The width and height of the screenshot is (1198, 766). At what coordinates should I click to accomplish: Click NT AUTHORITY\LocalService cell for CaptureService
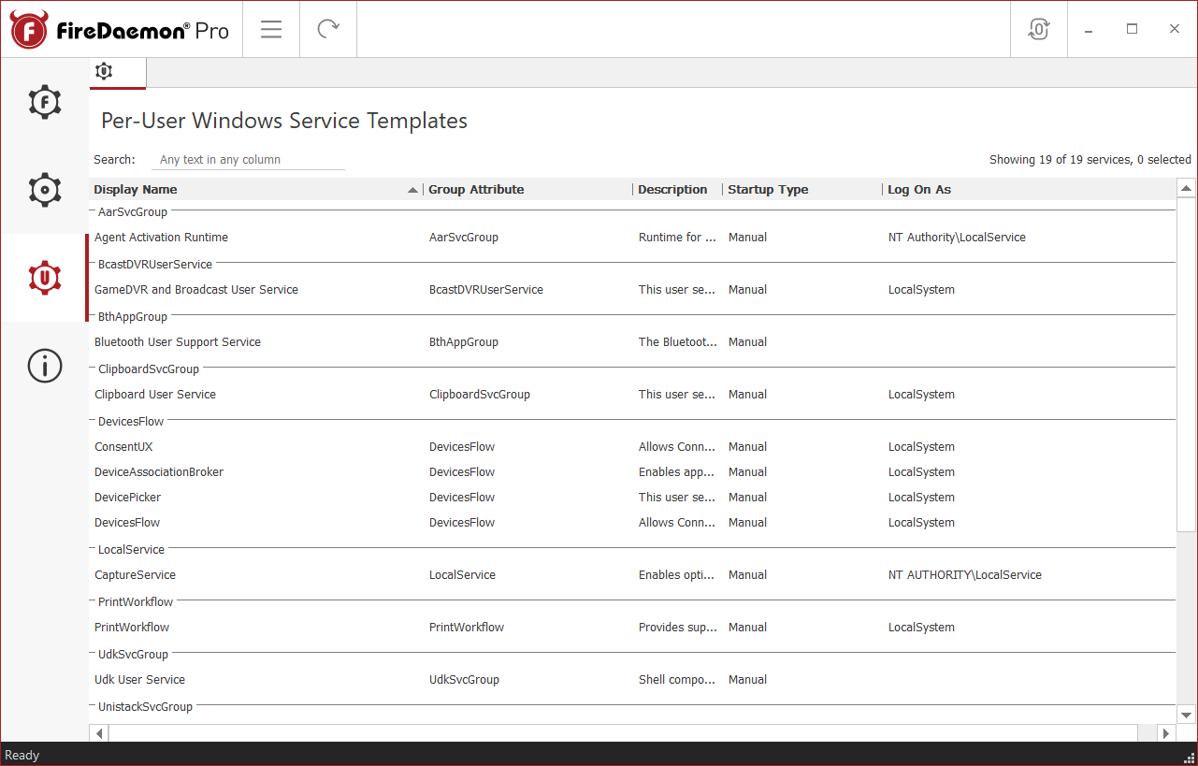964,575
